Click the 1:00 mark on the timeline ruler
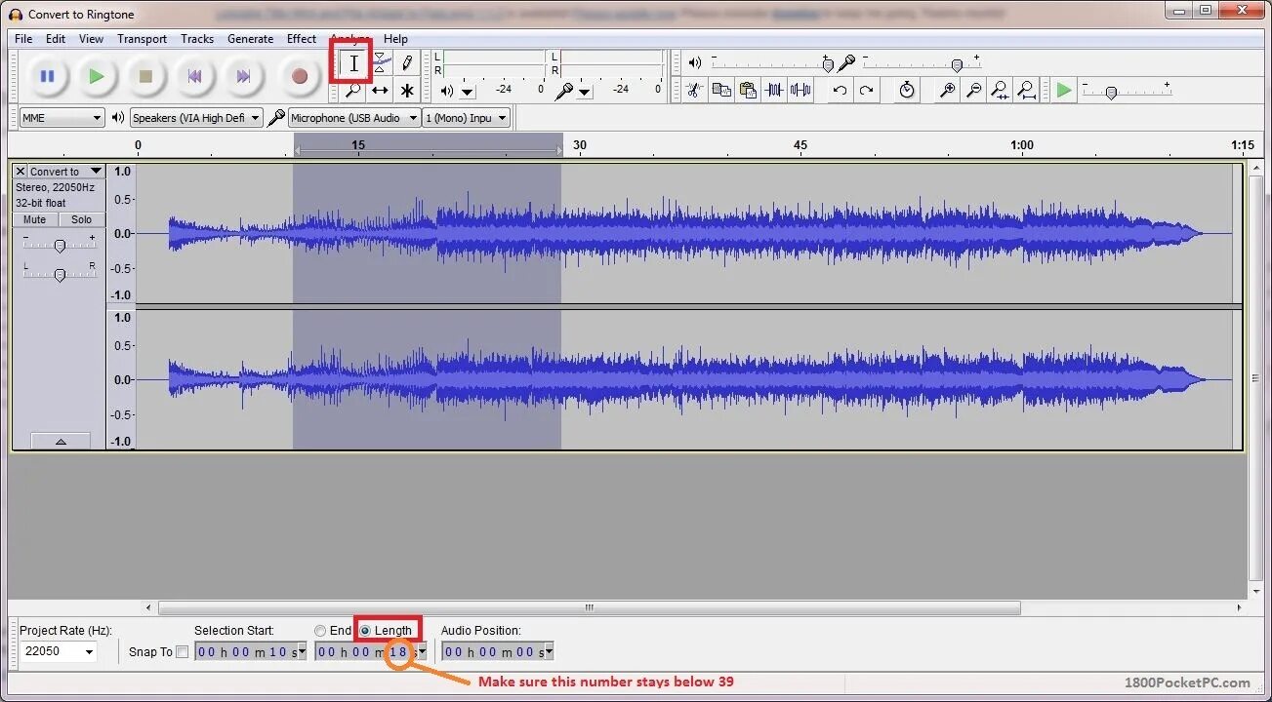Image resolution: width=1272 pixels, height=702 pixels. 1022,145
